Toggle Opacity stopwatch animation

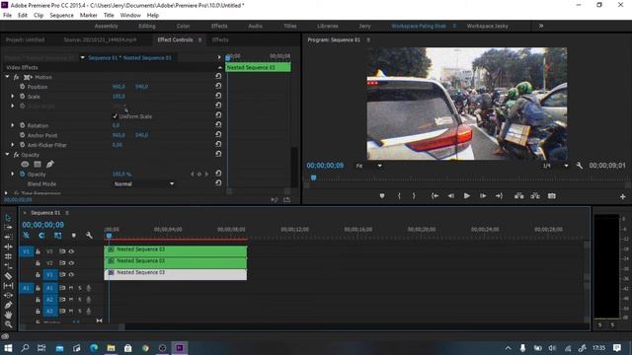coord(23,175)
